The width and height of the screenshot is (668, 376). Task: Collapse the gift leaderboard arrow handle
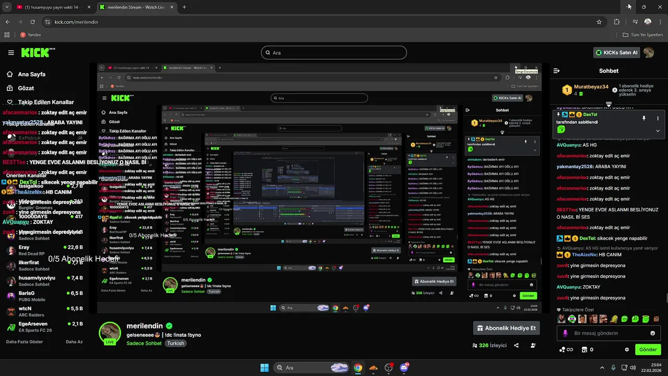tap(609, 104)
